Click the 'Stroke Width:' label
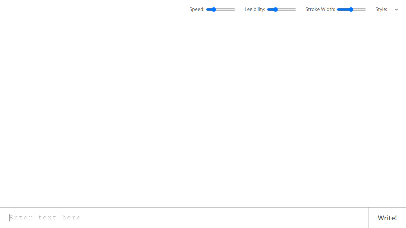406x228 pixels. [x=320, y=9]
